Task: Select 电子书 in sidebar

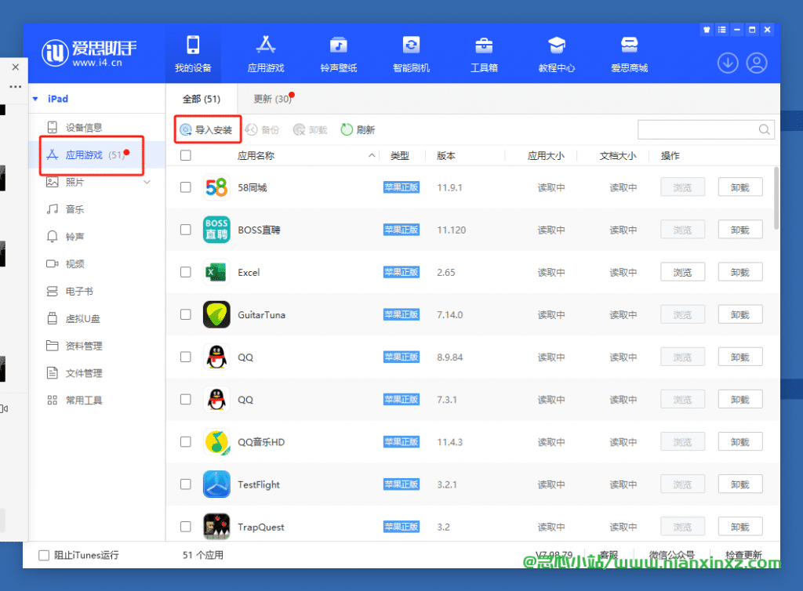Action: point(79,291)
